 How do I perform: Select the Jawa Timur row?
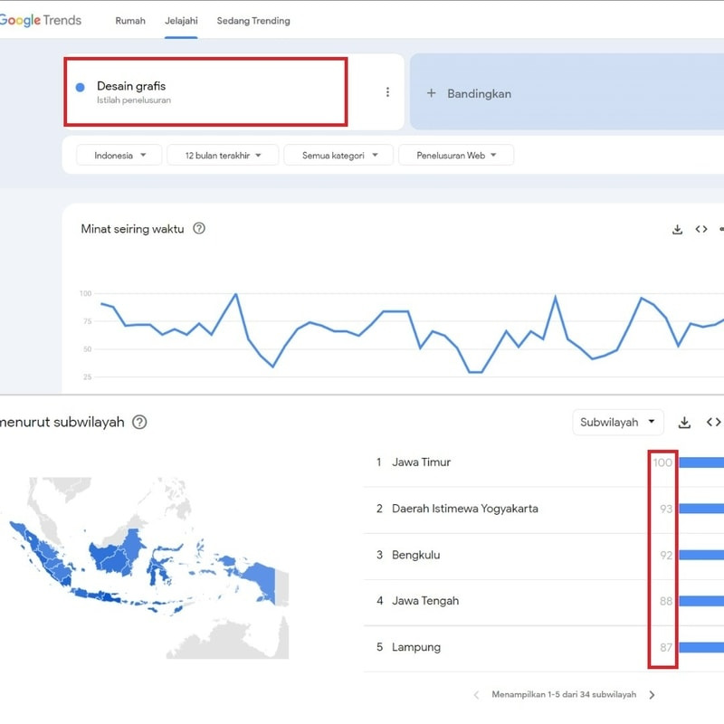[x=544, y=462]
